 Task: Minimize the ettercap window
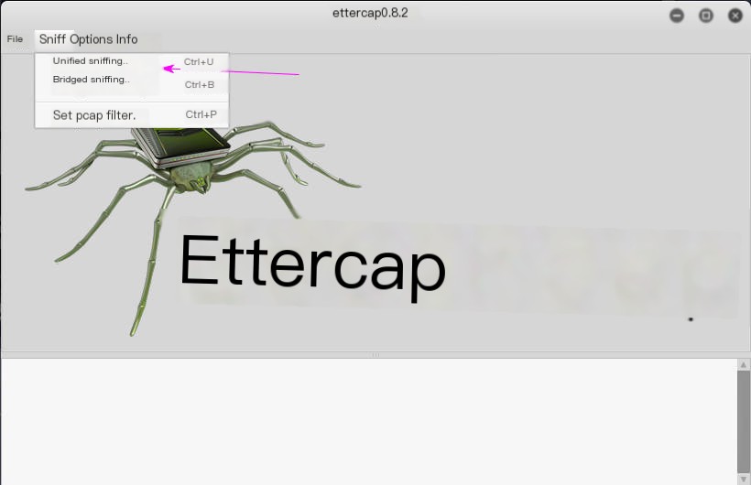pos(676,16)
